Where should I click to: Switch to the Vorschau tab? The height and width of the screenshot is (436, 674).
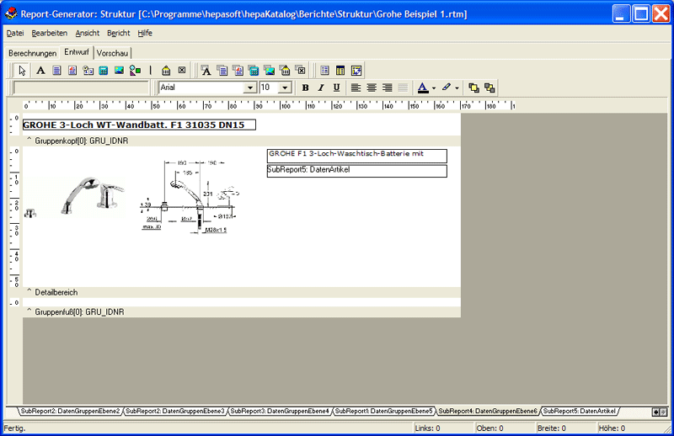point(112,53)
